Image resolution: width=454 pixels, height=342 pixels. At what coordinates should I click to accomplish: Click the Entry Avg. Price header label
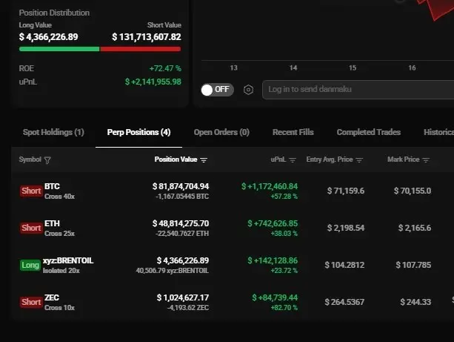[330, 160]
